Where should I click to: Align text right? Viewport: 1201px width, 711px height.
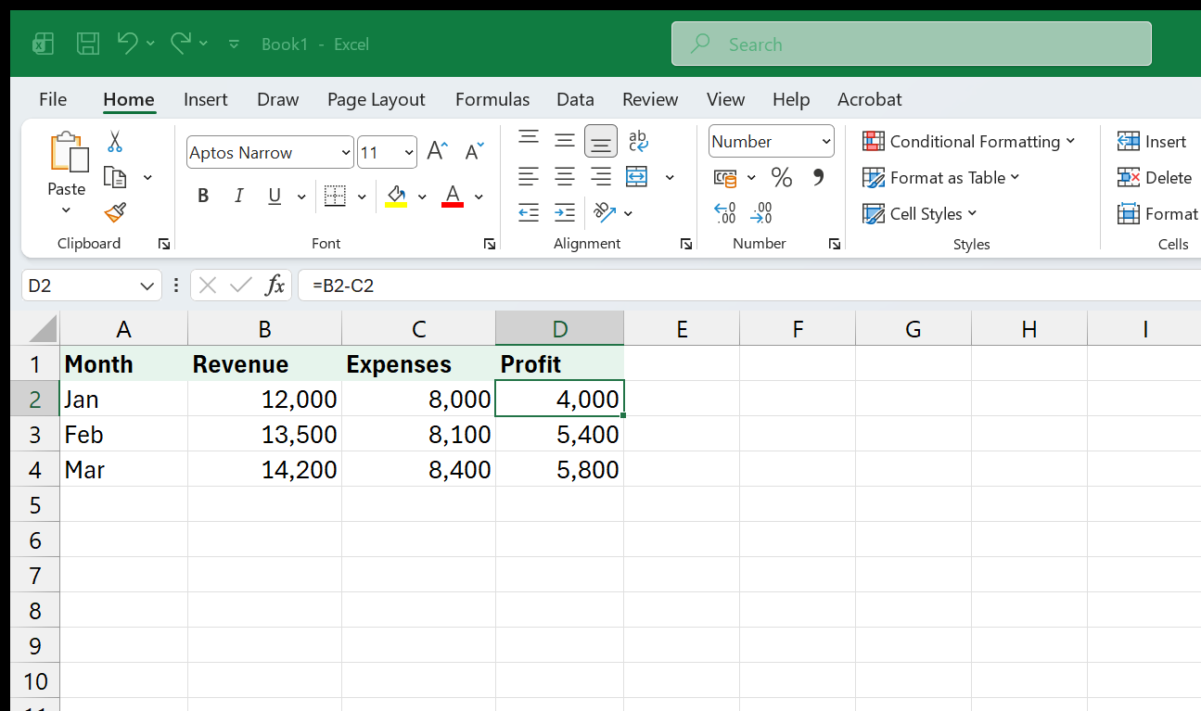click(x=601, y=177)
